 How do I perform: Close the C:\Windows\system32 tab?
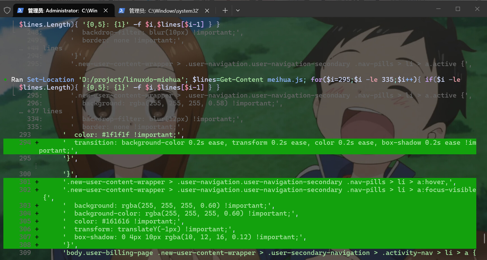click(207, 11)
